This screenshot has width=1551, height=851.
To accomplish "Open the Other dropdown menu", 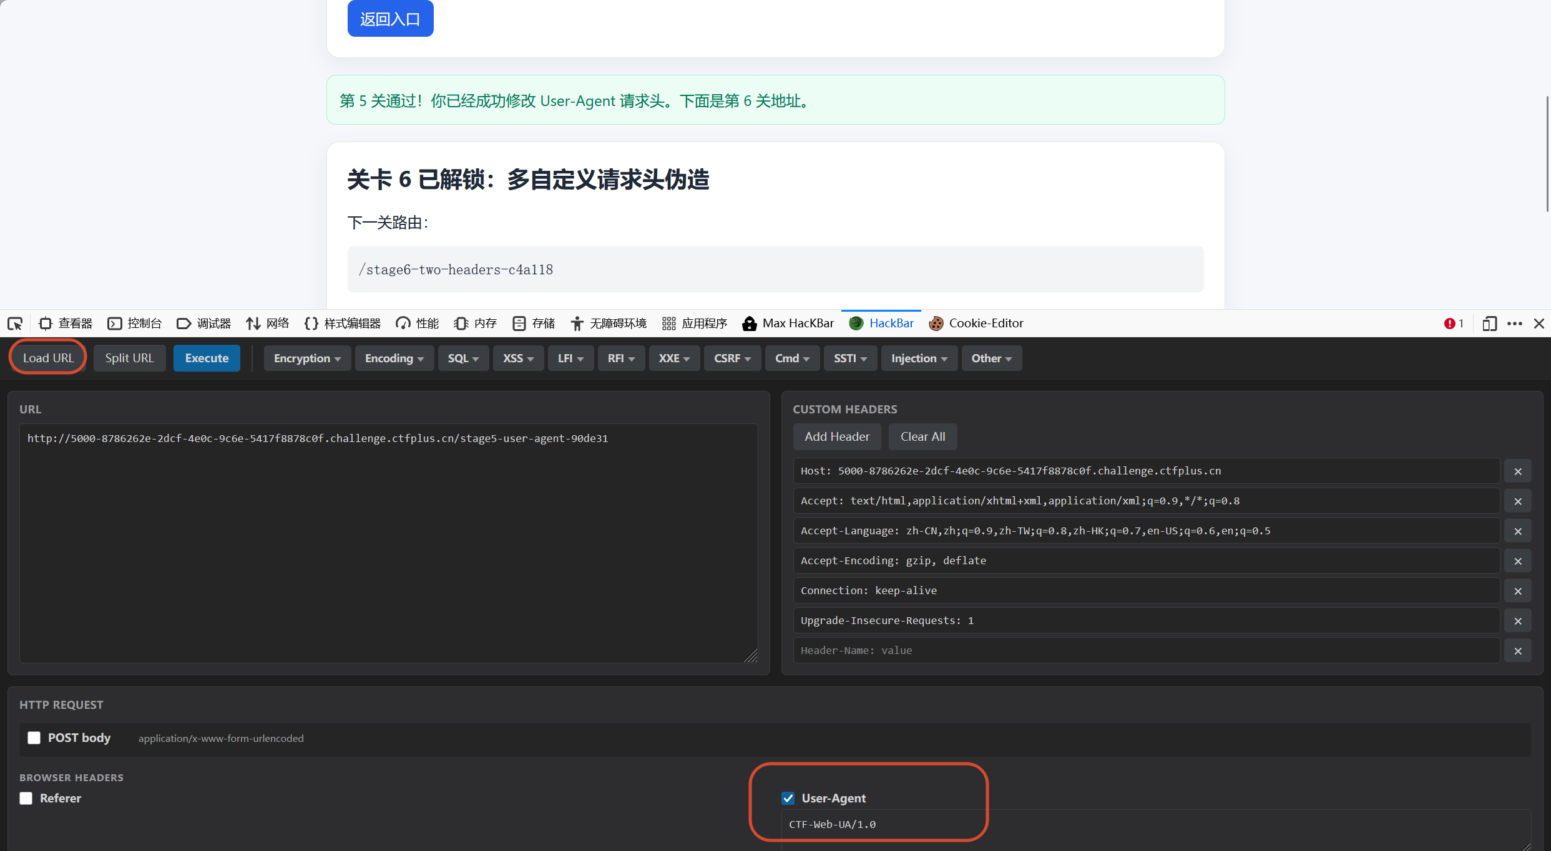I will click(991, 358).
